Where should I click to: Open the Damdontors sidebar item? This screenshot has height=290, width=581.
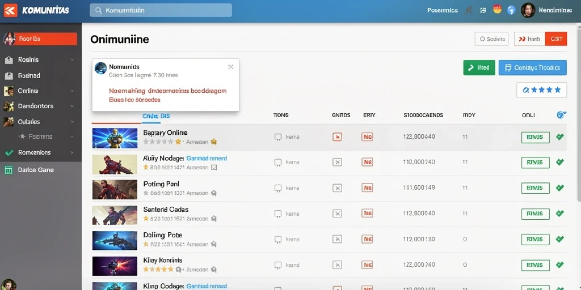36,106
